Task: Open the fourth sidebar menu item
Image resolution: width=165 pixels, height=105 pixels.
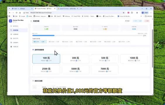Action: tap(18, 38)
